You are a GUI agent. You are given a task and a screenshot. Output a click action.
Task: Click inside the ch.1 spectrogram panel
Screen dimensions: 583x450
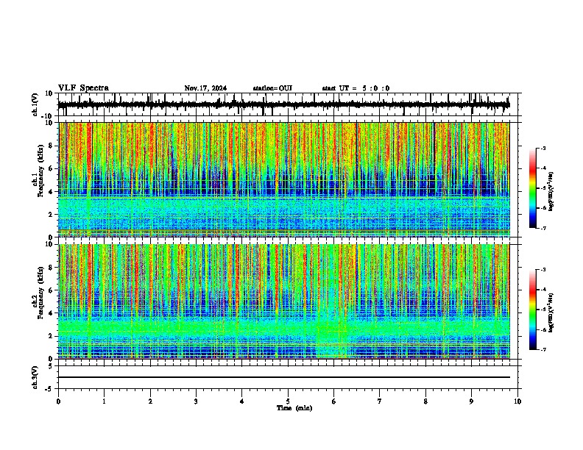point(283,179)
